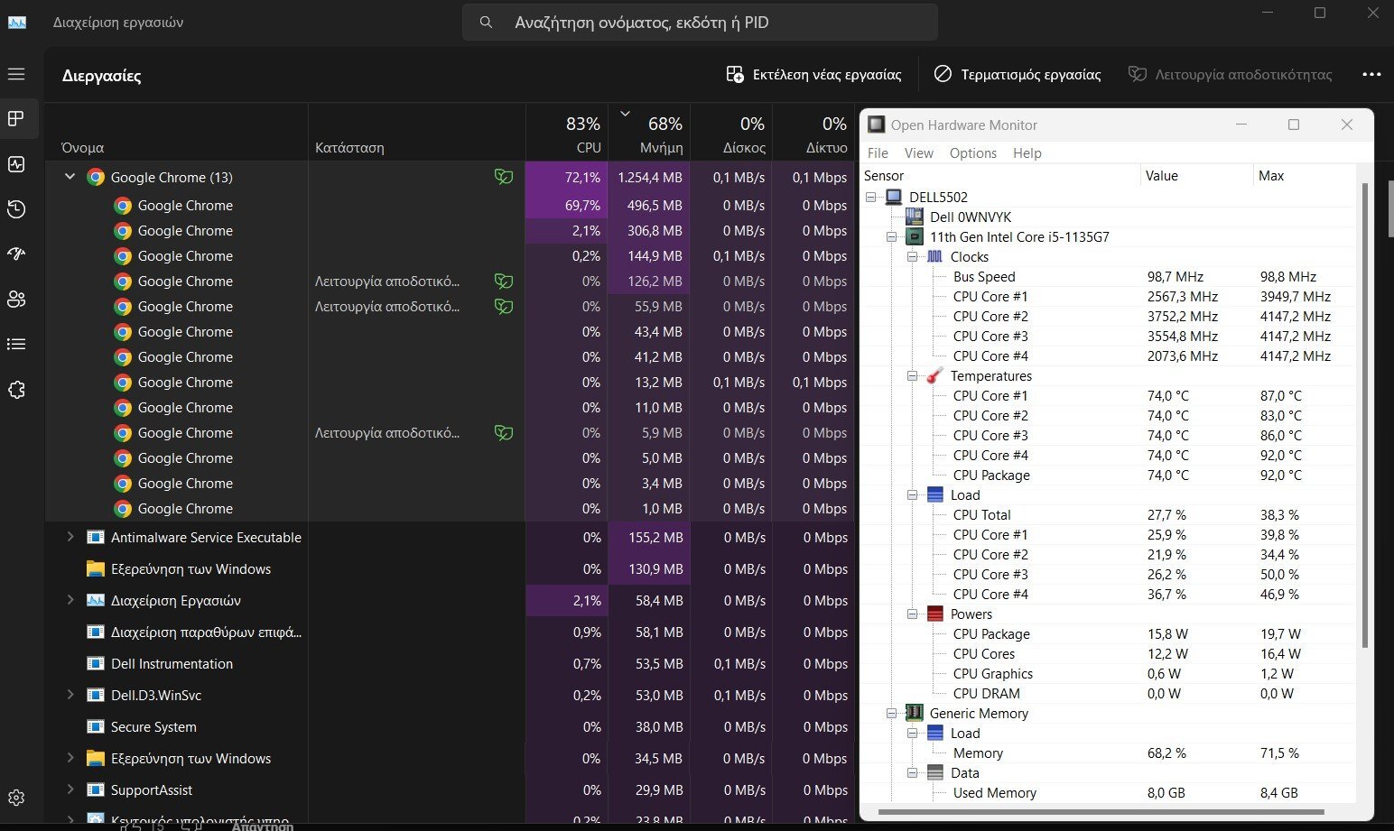Click the Value column header in Hardware Monitor
Viewport: 1394px width, 831px height.
click(1197, 176)
